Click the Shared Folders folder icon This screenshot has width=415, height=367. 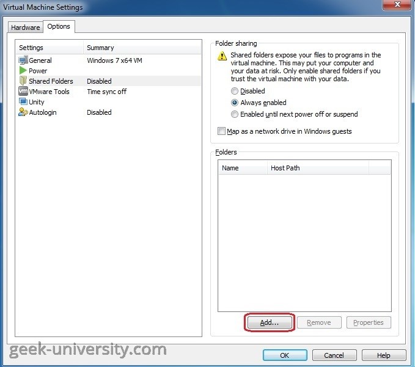tap(23, 81)
